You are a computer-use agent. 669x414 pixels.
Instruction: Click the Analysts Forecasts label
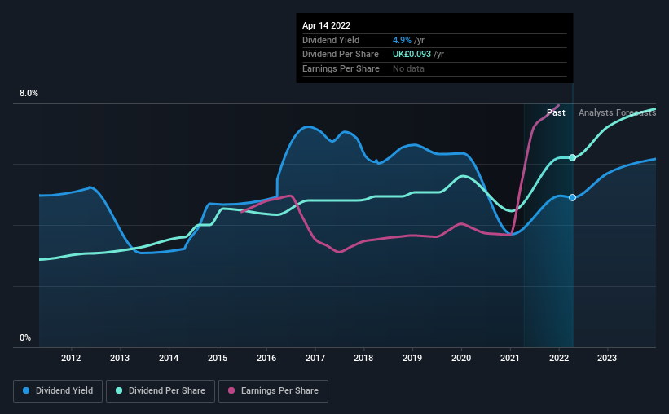coord(617,112)
